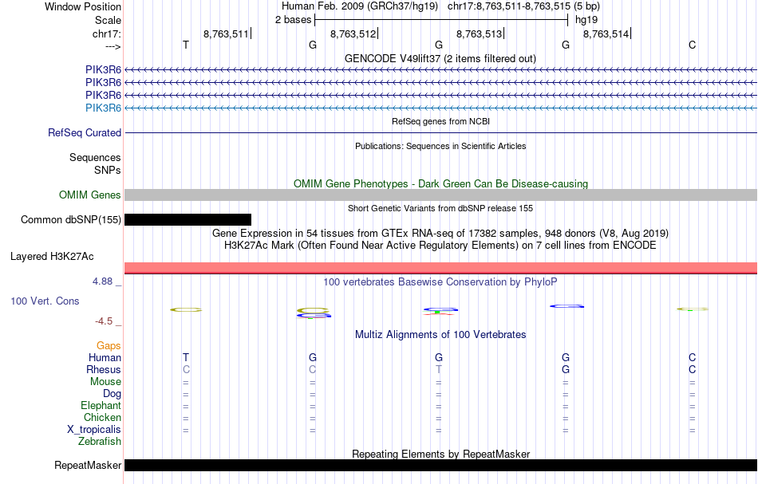Click Publications: Sequences in Scientific Articles title
Viewport: 758px width, 484px height.
440,146
